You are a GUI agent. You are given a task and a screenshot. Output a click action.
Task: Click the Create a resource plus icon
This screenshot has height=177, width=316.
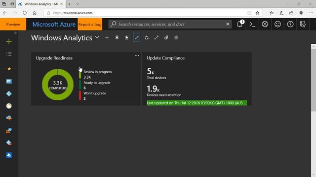tap(9, 41)
